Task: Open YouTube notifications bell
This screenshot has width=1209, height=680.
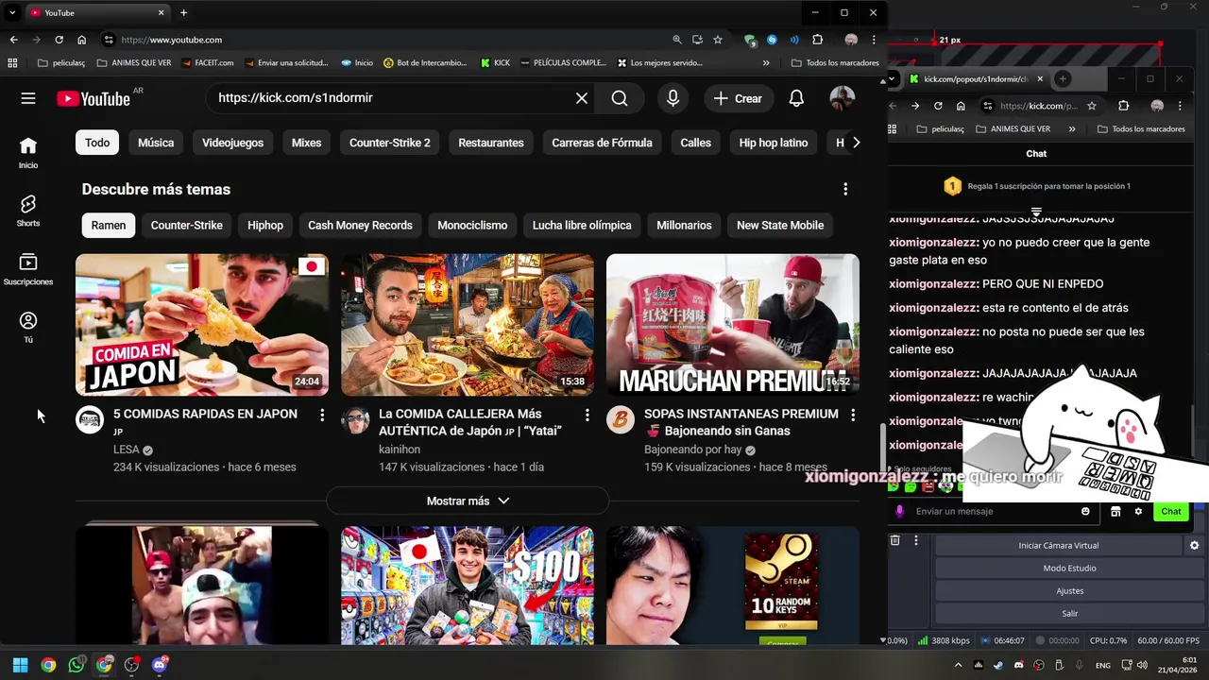Action: coord(796,98)
